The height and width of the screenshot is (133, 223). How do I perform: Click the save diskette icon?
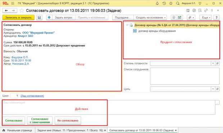[39, 18]
